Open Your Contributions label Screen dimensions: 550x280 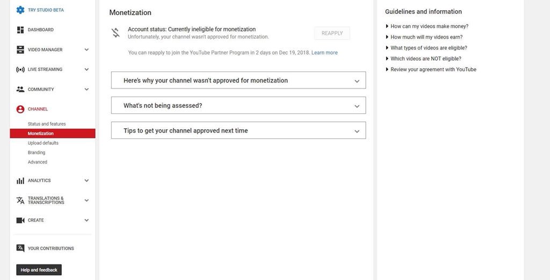(x=51, y=248)
